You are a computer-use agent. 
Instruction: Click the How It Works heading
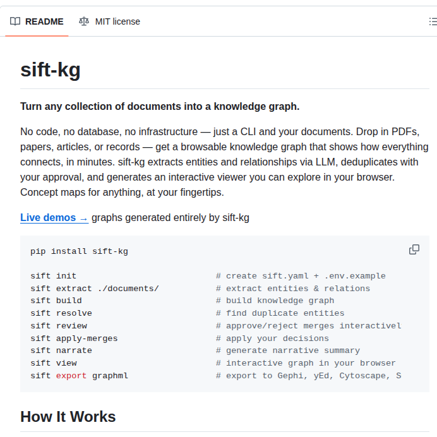pos(68,417)
